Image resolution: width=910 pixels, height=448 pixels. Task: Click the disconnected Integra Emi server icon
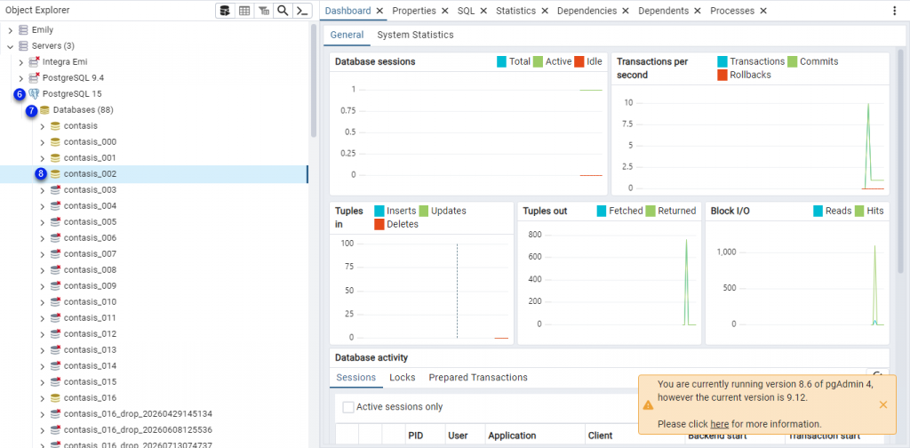35,61
